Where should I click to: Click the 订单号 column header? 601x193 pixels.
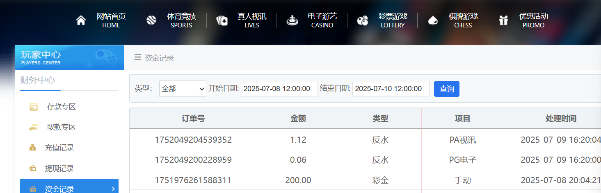(x=193, y=119)
